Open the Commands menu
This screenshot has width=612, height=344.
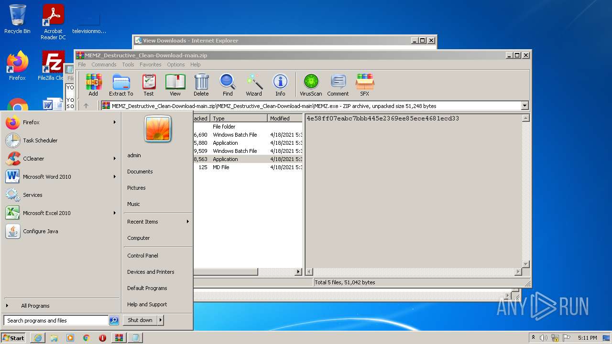(x=104, y=64)
